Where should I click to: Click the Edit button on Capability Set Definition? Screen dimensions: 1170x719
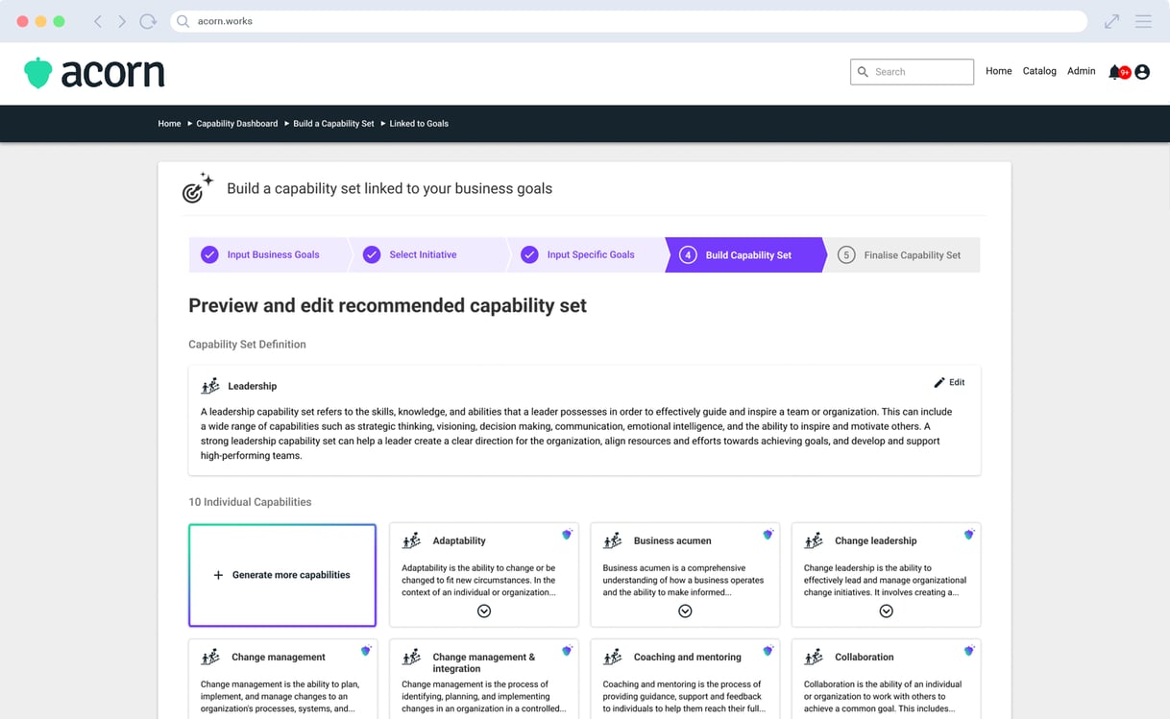click(949, 382)
